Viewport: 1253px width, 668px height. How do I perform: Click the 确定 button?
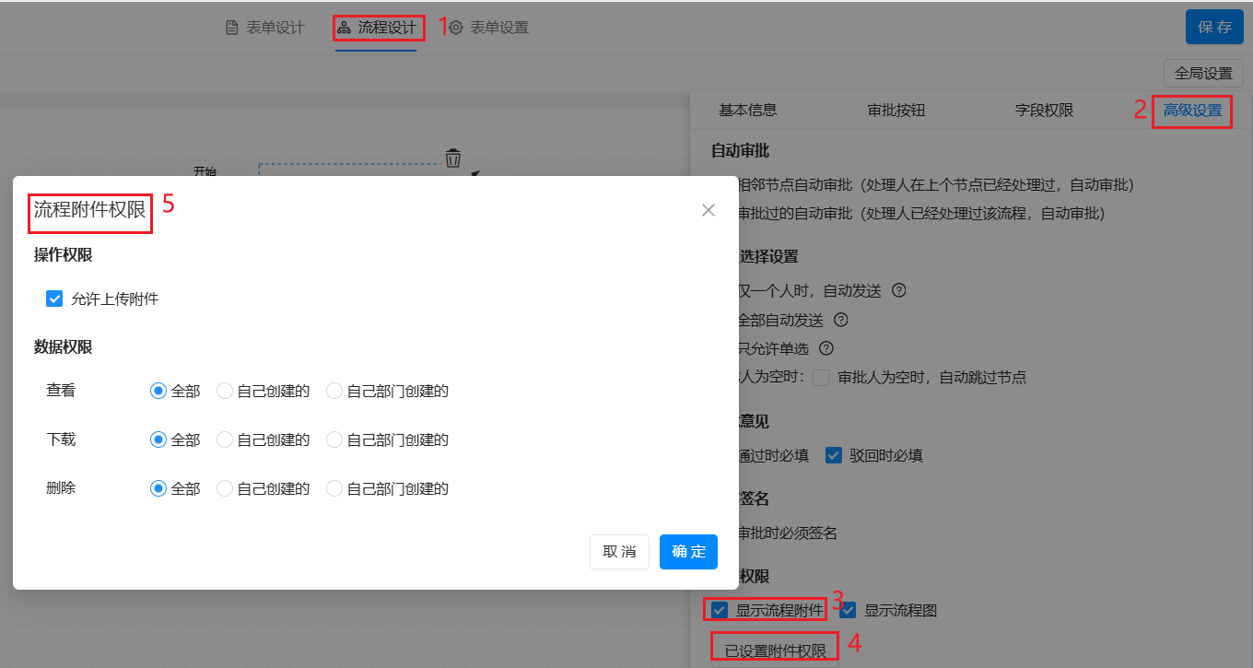click(x=688, y=552)
